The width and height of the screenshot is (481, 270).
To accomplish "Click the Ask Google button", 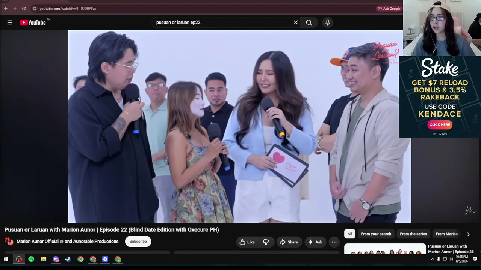I will click(389, 9).
